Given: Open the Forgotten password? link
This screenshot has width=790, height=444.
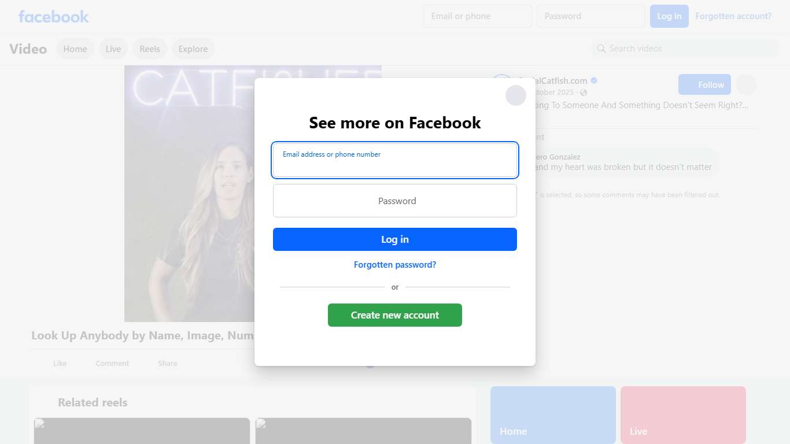Looking at the screenshot, I should [395, 265].
